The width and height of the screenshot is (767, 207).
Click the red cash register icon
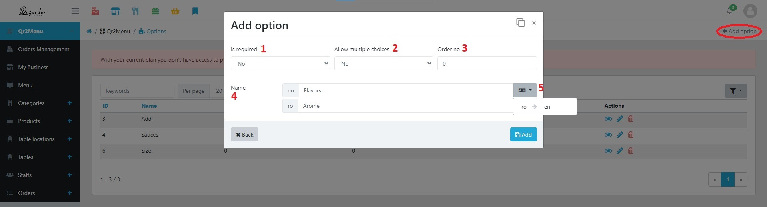click(95, 11)
